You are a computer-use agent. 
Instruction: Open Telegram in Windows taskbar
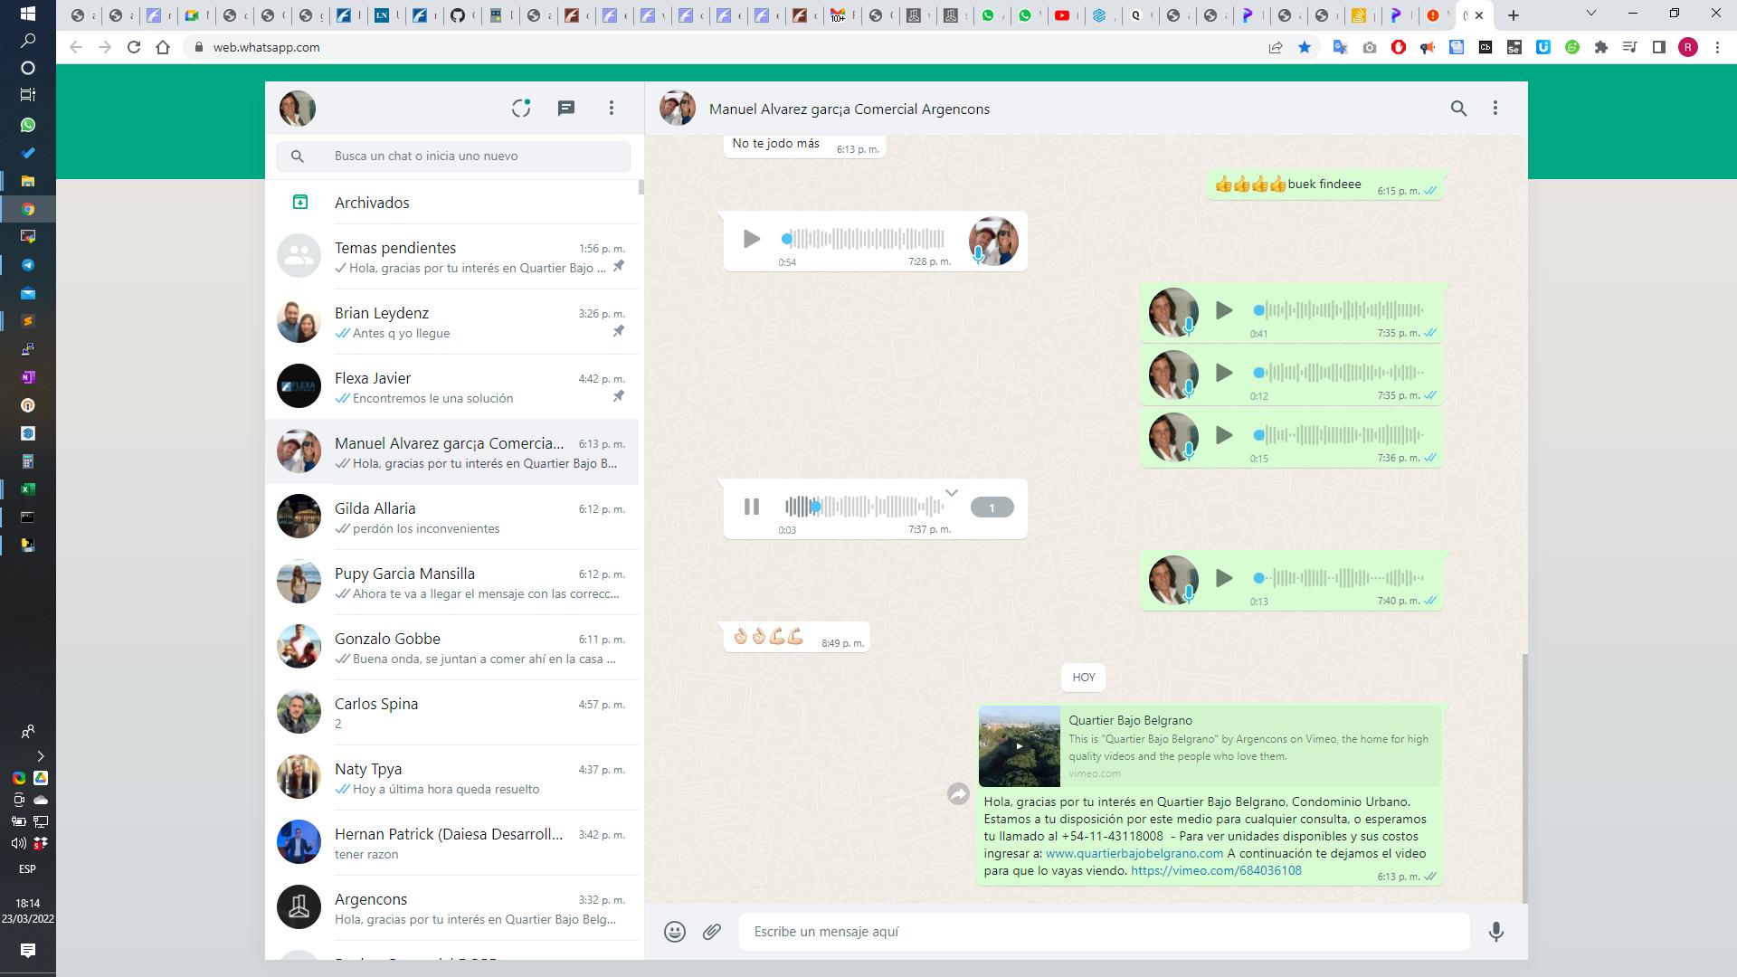point(28,265)
